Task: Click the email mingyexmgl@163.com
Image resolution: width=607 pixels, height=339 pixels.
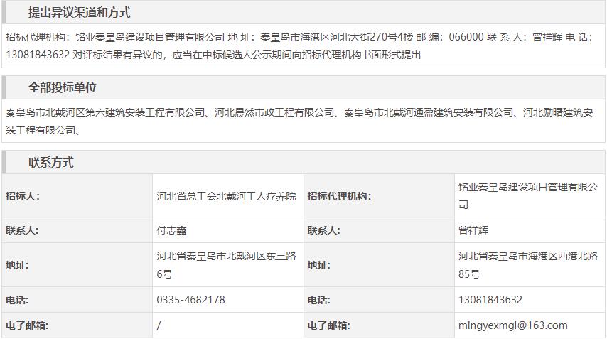Action: [512, 325]
